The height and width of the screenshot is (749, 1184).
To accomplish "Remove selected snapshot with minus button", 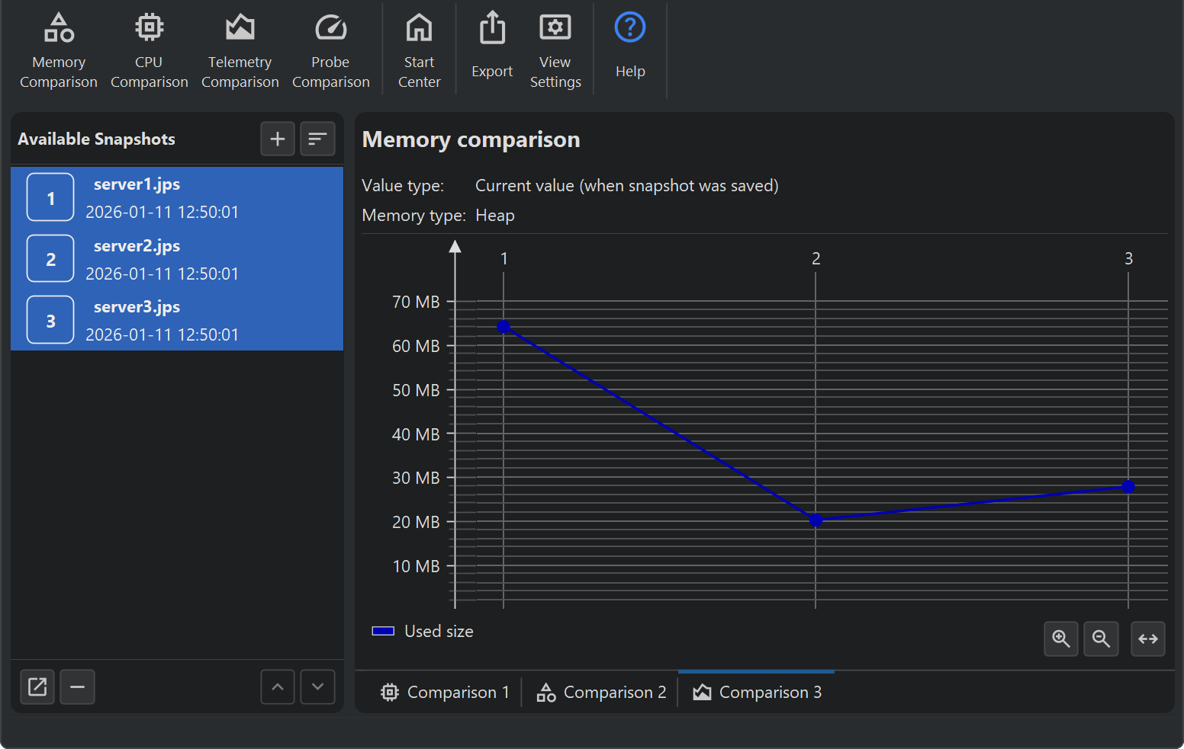I will 78,687.
